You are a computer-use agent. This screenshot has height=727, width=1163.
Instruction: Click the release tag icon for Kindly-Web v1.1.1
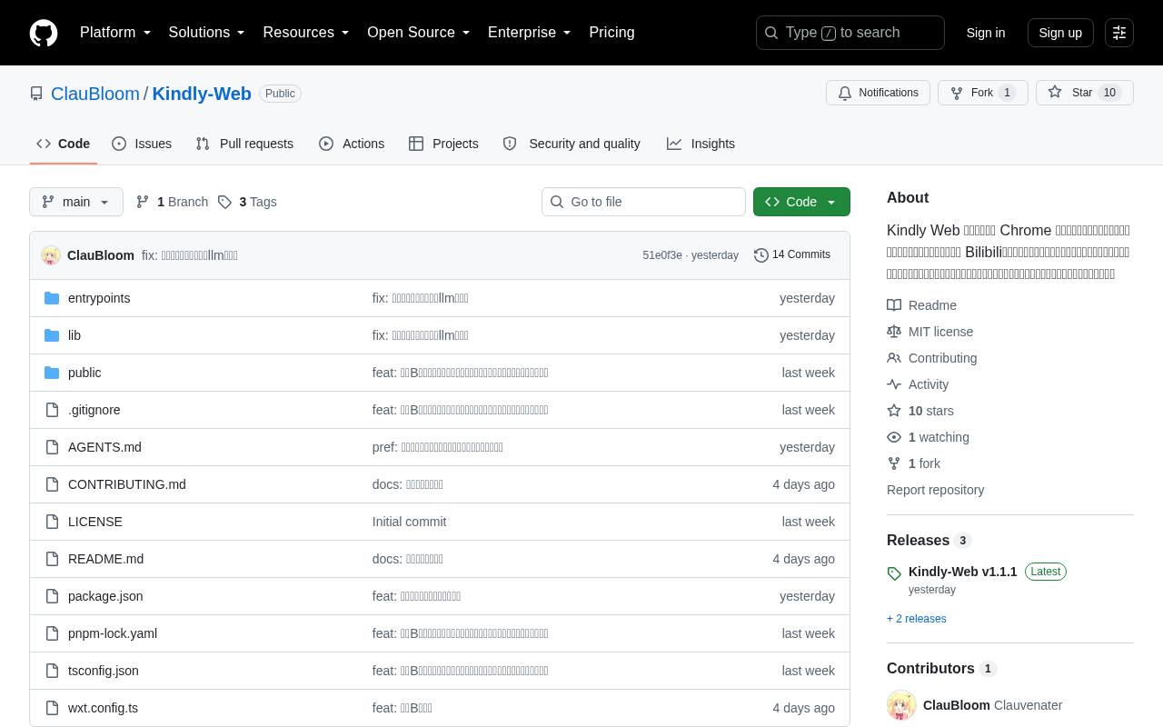tap(894, 573)
